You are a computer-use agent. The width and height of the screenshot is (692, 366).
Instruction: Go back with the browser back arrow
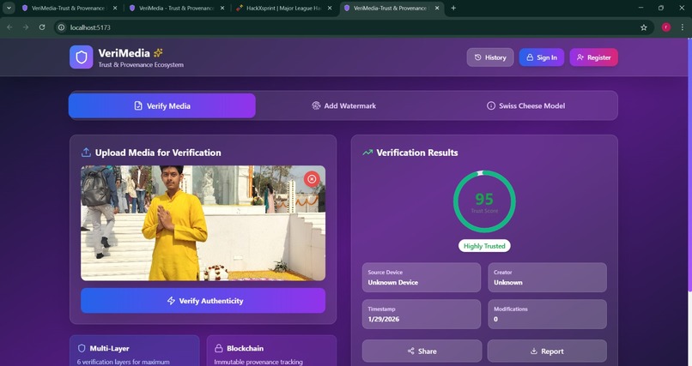9,27
